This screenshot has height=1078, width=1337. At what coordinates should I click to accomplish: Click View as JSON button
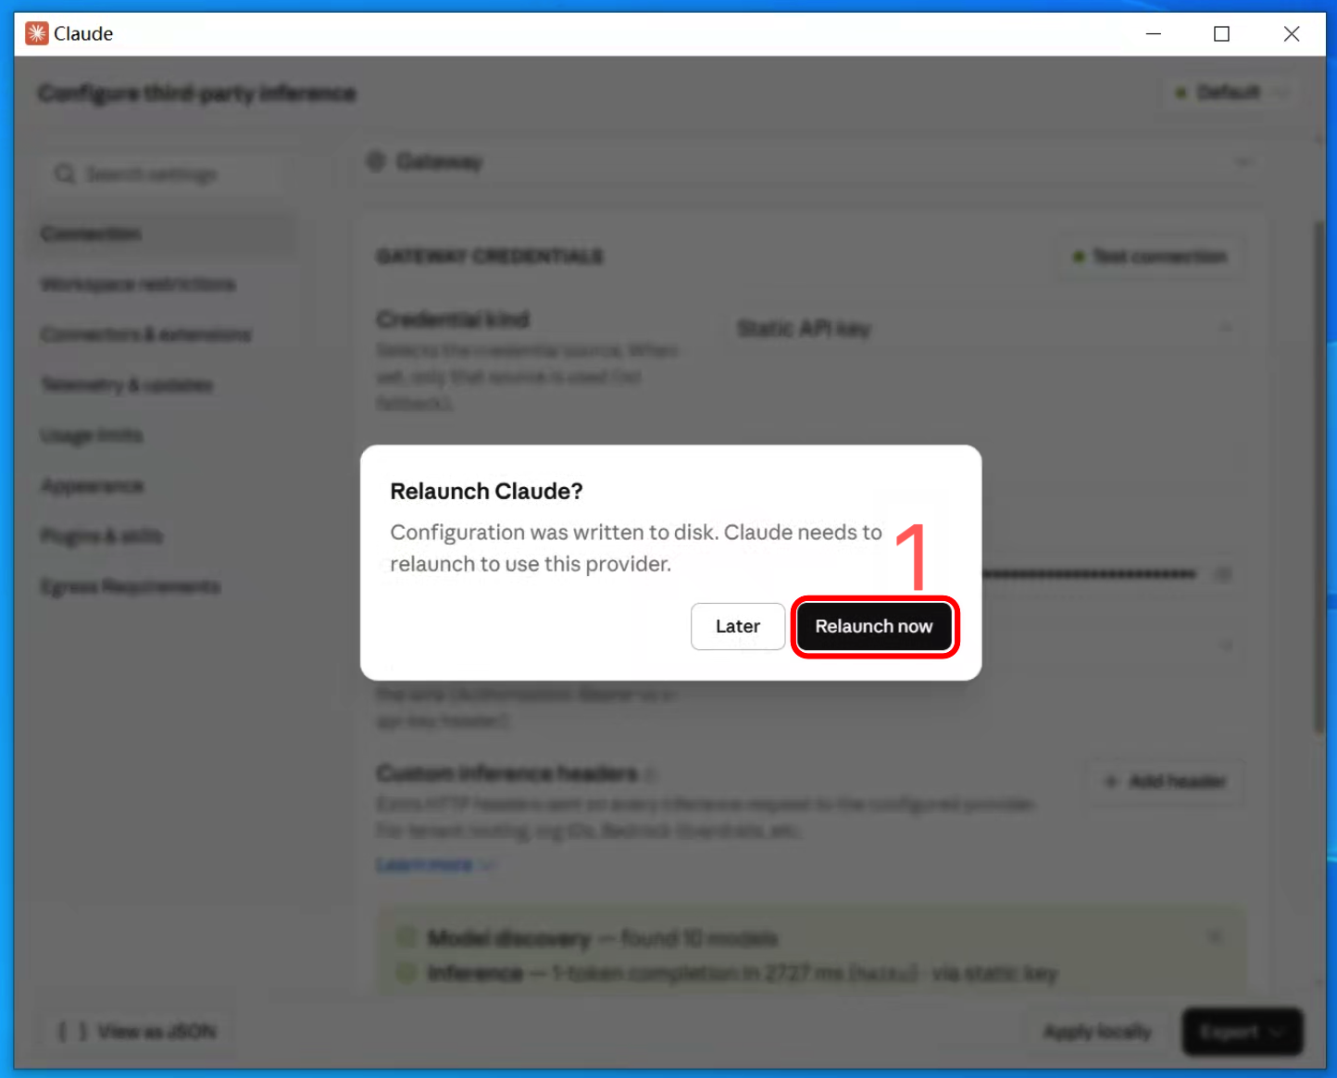[x=138, y=1032]
